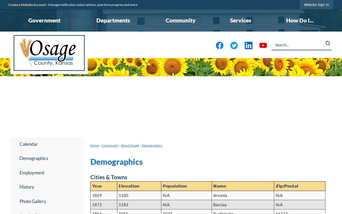The height and width of the screenshot is (214, 342).
Task: Open the LinkedIn page icon
Action: (x=248, y=45)
